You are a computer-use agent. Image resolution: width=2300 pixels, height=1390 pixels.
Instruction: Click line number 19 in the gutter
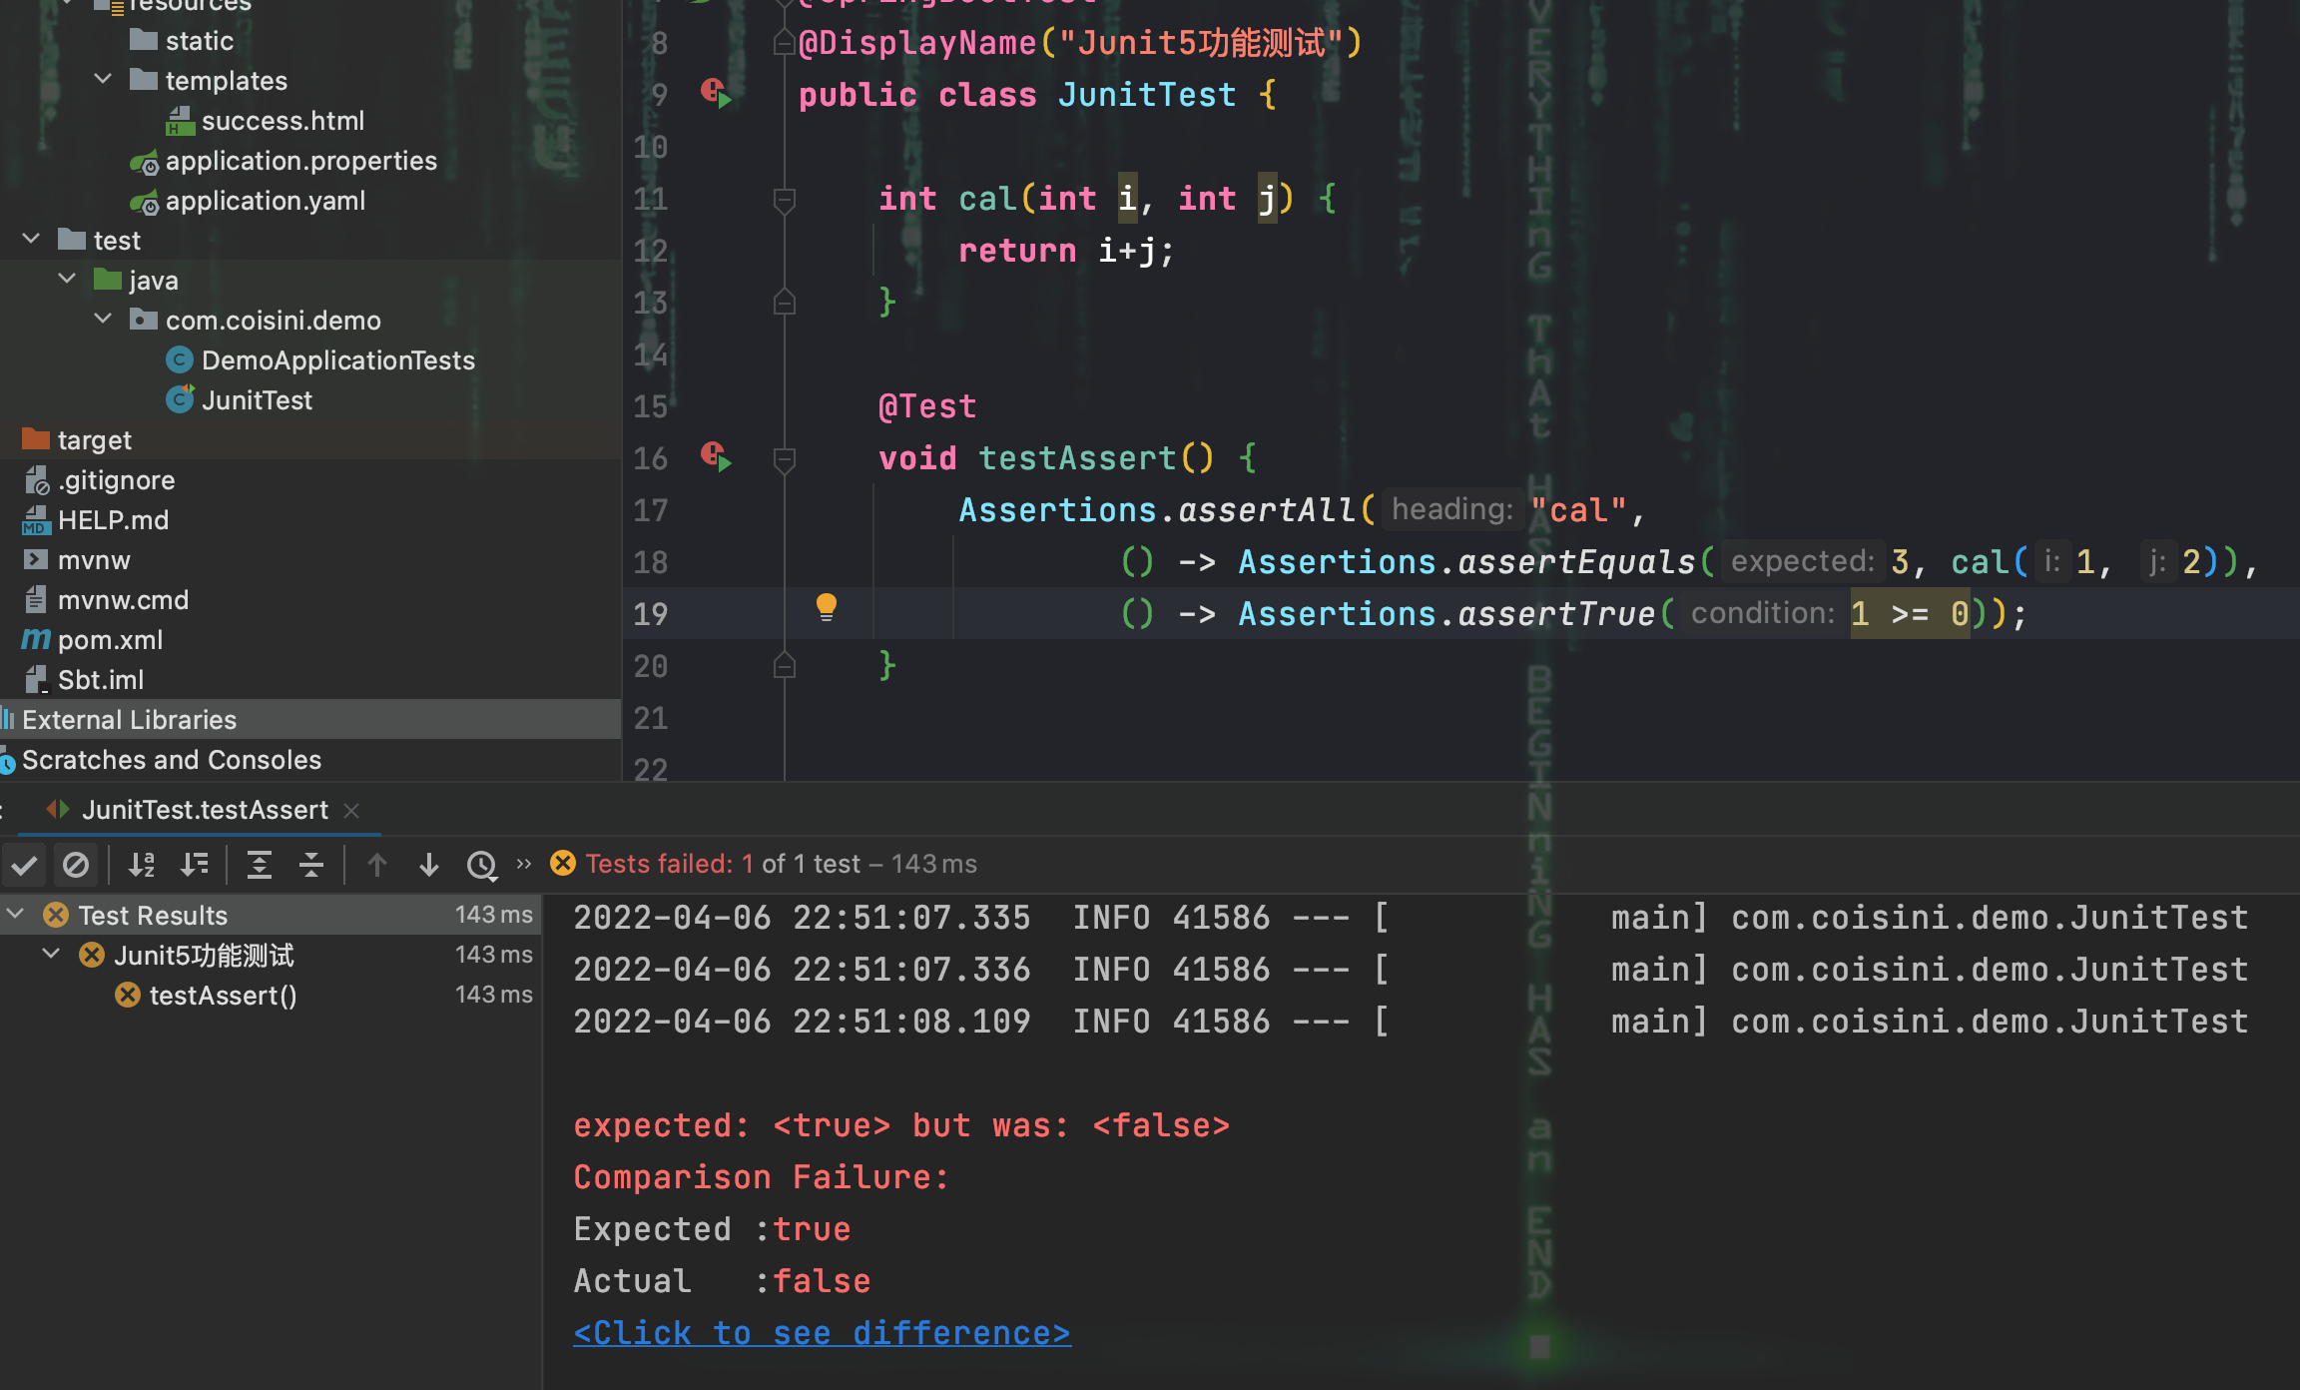pyautogui.click(x=651, y=614)
